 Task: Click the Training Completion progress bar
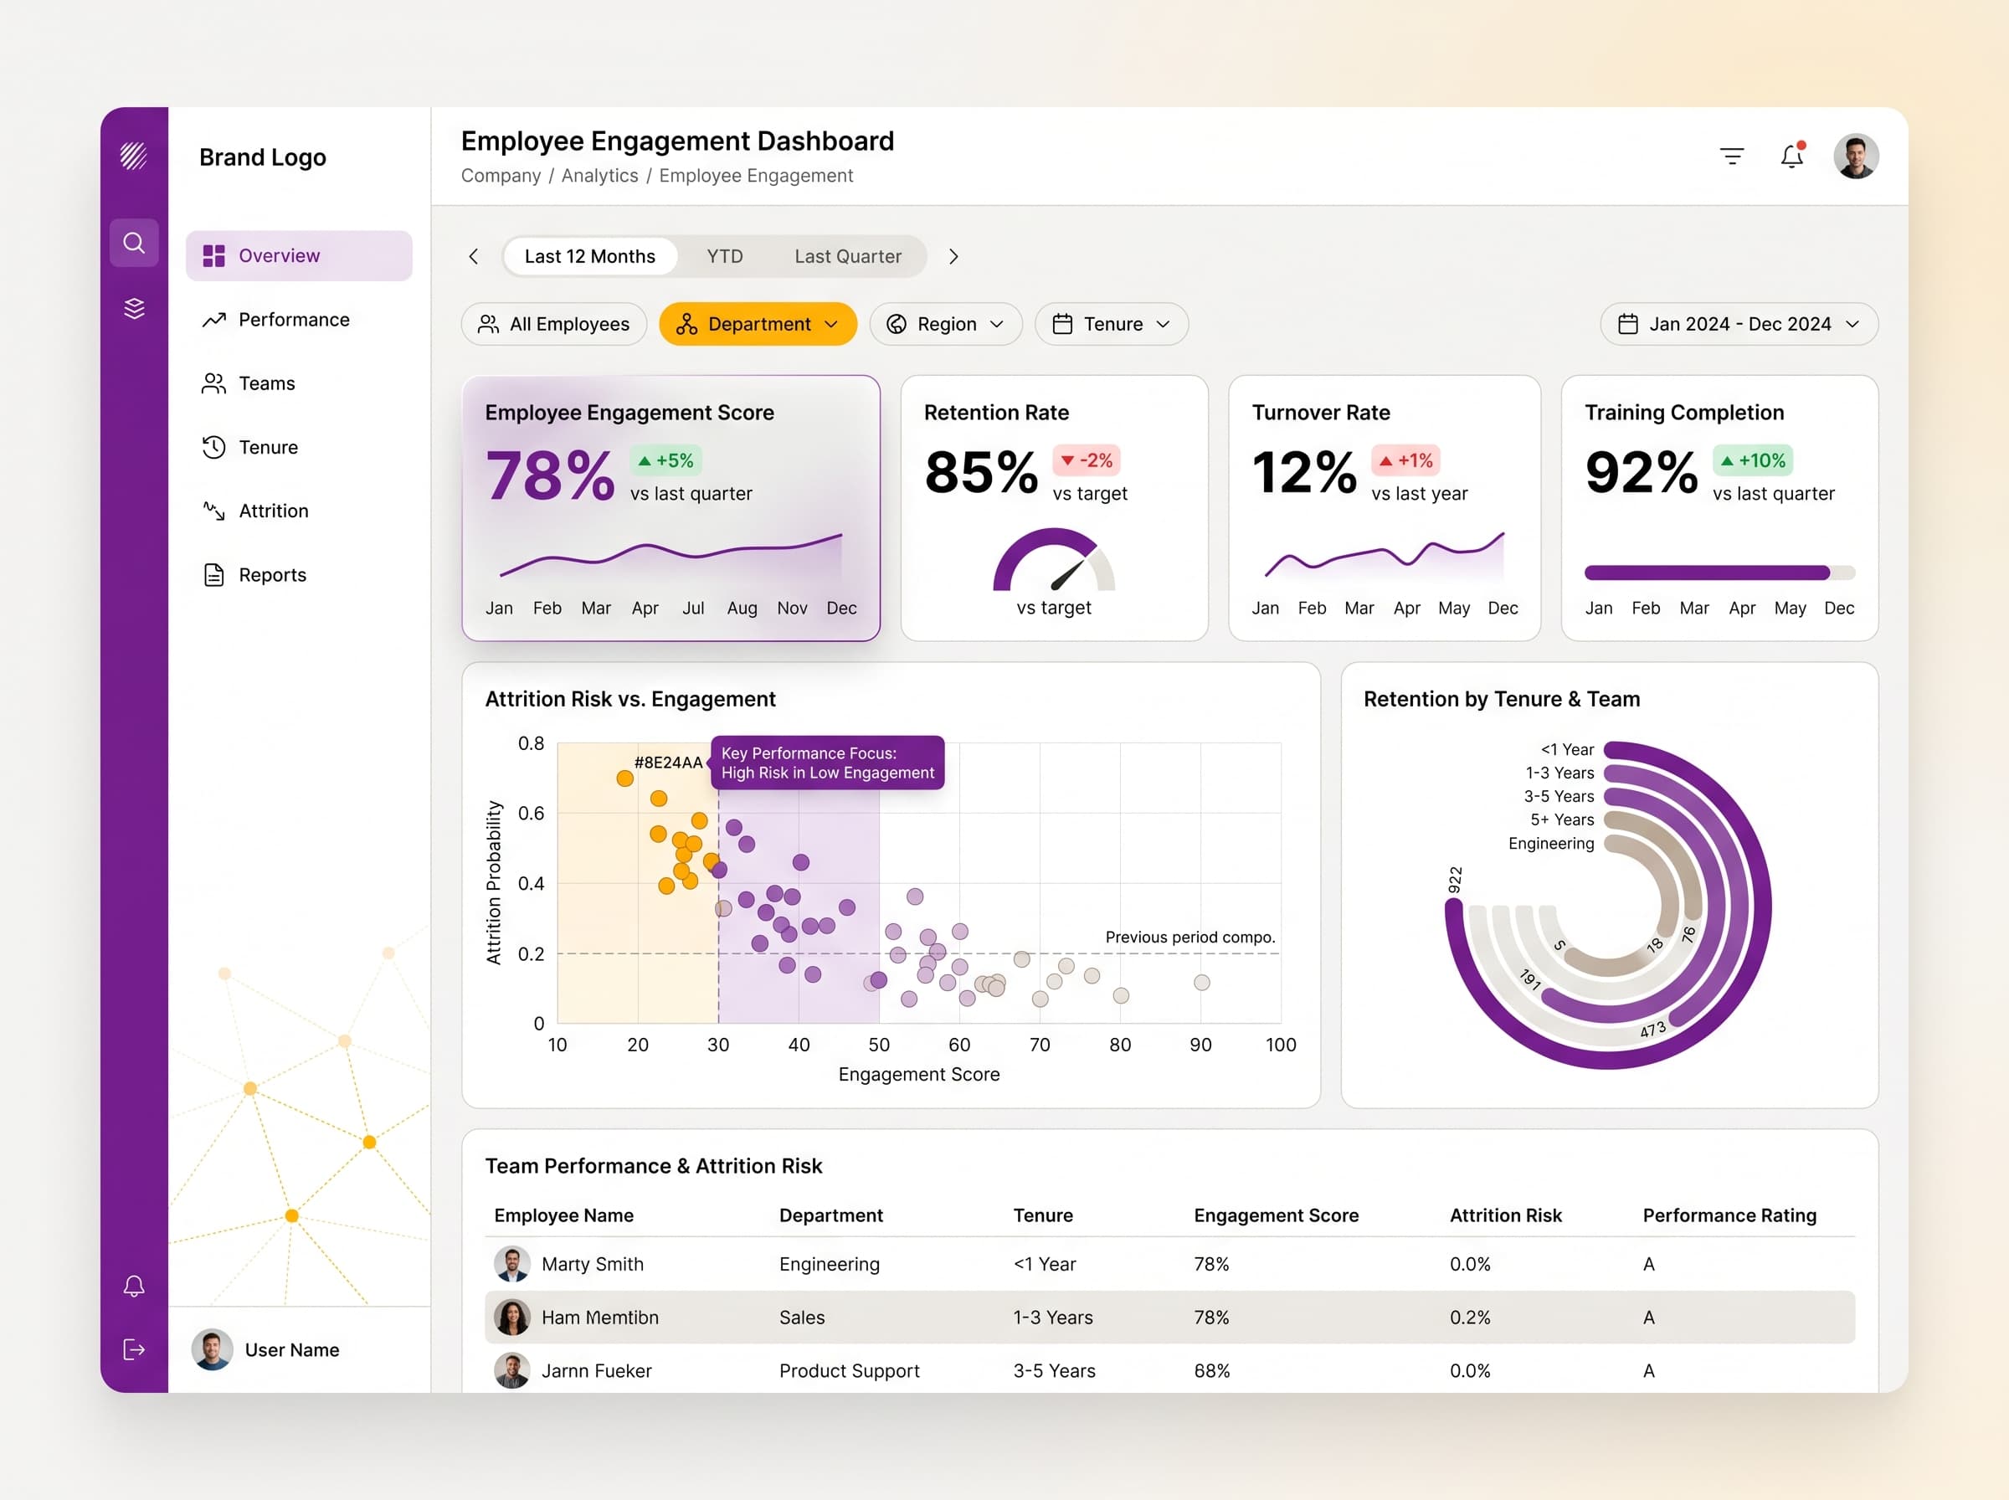point(1719,572)
